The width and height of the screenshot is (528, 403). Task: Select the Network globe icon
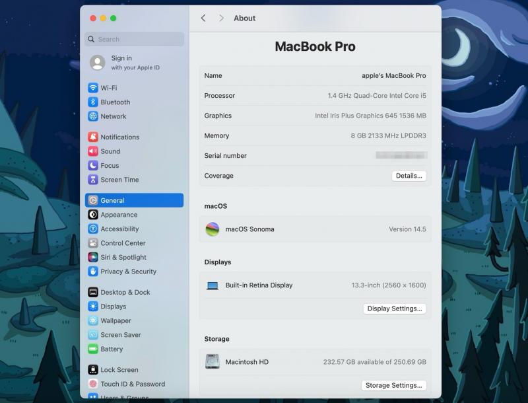pyautogui.click(x=93, y=116)
